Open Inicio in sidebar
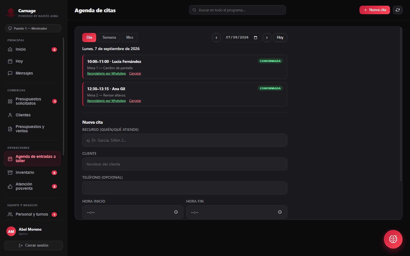Viewport: 410px width, 256px height. pos(32,49)
